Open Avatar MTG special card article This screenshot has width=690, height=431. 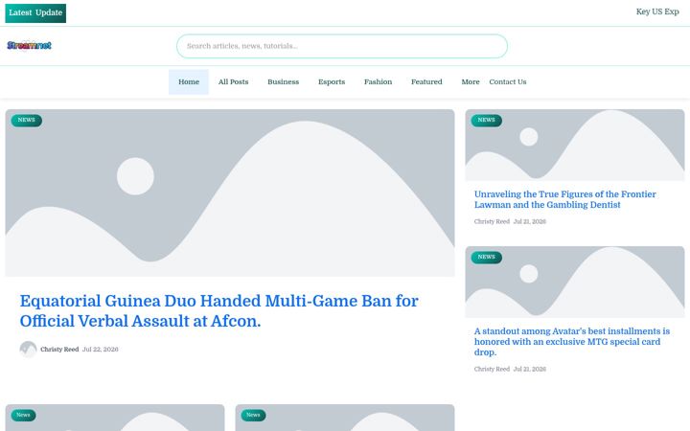[572, 342]
